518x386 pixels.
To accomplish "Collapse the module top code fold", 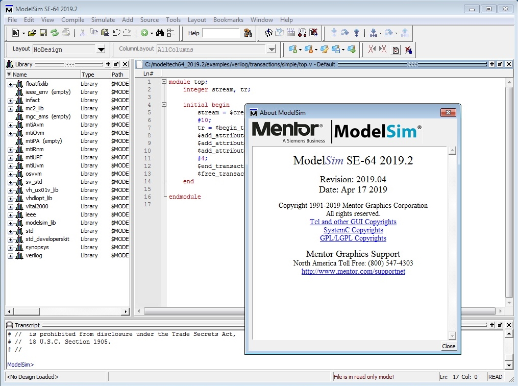I will (164, 82).
